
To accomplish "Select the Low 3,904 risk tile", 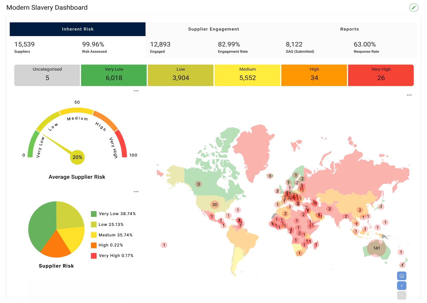I will coord(181,75).
